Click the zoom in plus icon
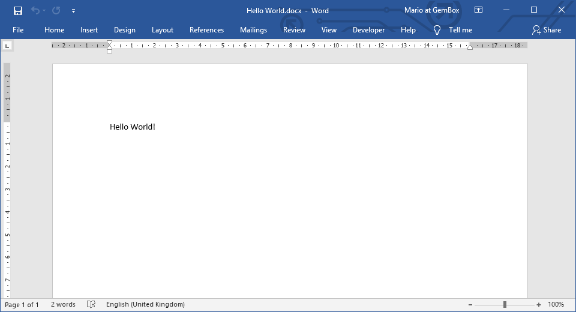576x312 pixels. tap(539, 305)
